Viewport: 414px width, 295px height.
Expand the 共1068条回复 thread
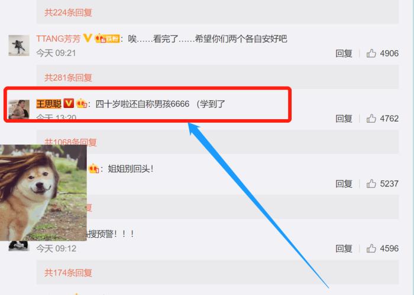point(70,142)
